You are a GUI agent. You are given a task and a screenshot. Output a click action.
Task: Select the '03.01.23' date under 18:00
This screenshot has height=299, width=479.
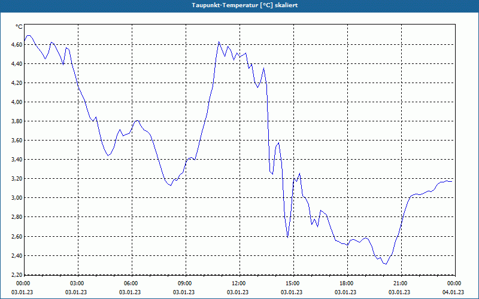click(x=345, y=292)
